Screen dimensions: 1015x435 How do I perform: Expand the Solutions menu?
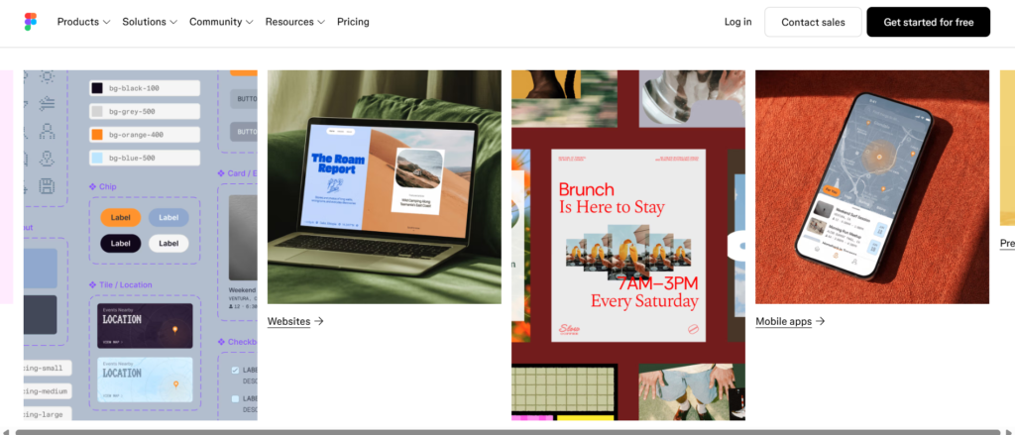point(150,22)
